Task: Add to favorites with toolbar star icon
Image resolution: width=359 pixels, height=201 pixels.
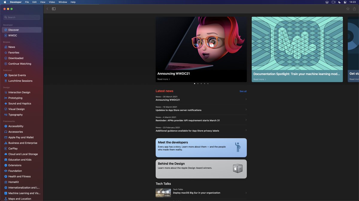Action: tap(348, 9)
